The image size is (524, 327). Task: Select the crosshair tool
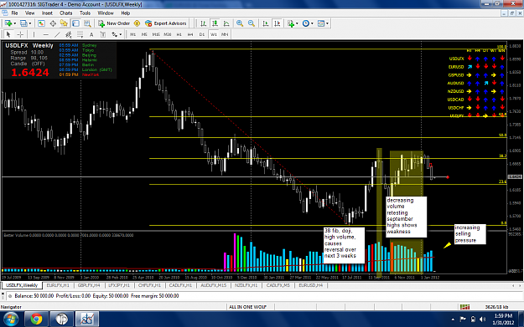(x=20, y=34)
